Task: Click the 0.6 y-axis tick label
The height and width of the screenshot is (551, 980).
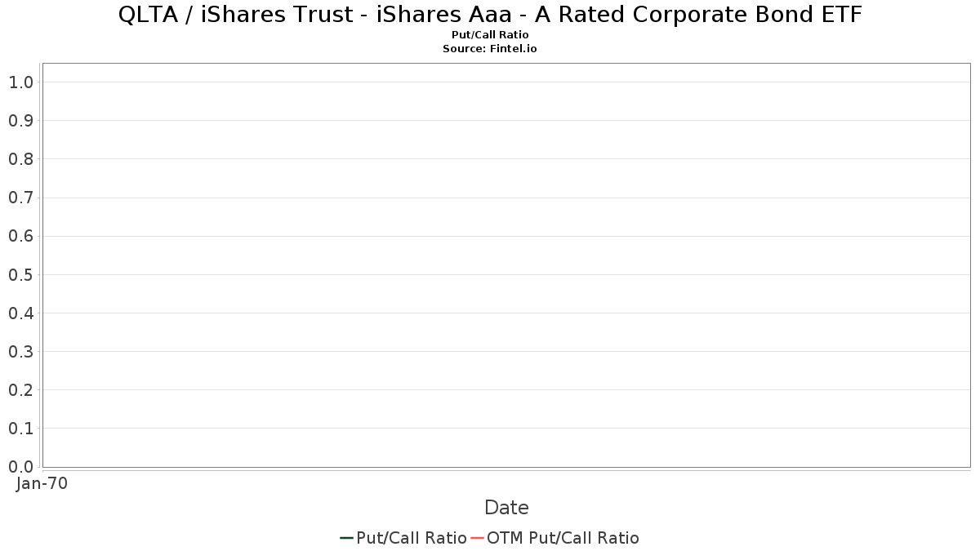Action: click(21, 237)
